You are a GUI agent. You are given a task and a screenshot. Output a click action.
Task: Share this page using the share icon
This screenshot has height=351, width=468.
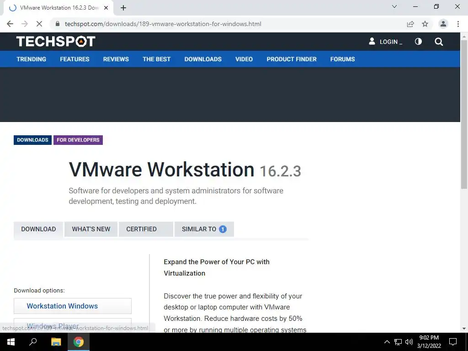pos(410,24)
